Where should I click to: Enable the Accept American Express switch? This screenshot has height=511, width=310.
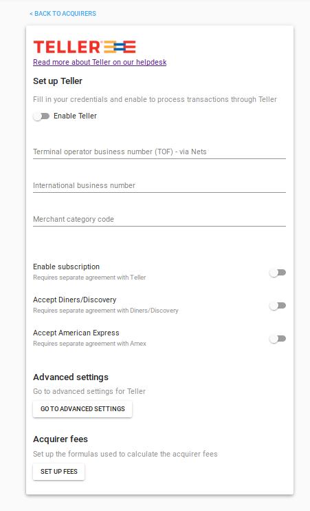[x=278, y=339]
